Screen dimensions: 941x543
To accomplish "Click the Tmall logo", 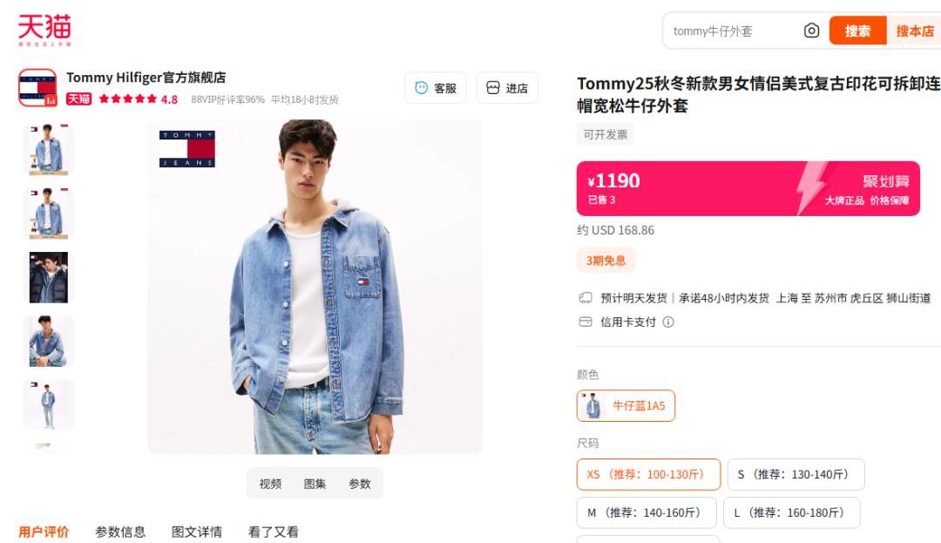I will click(x=44, y=30).
